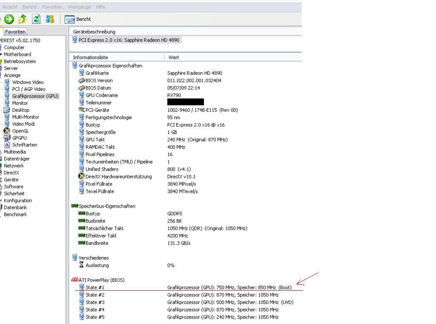Select Anzeige in the tree
This screenshot has width=436, height=324.
point(12,75)
